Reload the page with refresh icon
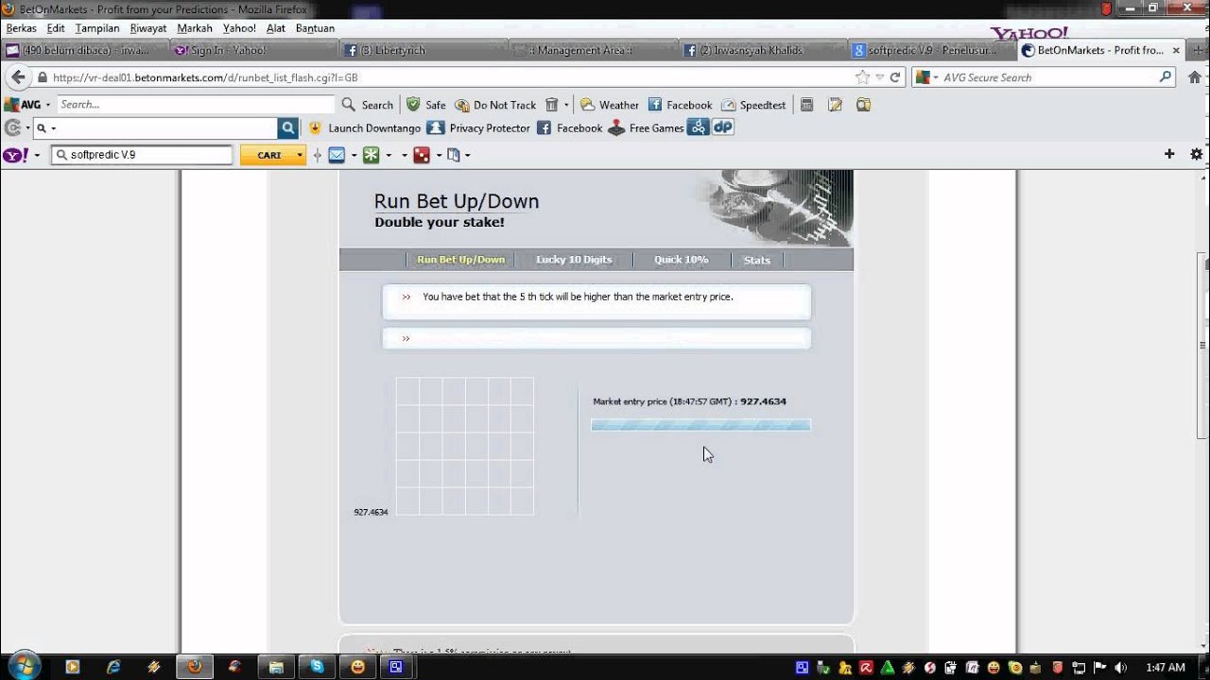This screenshot has height=680, width=1210. [x=894, y=77]
